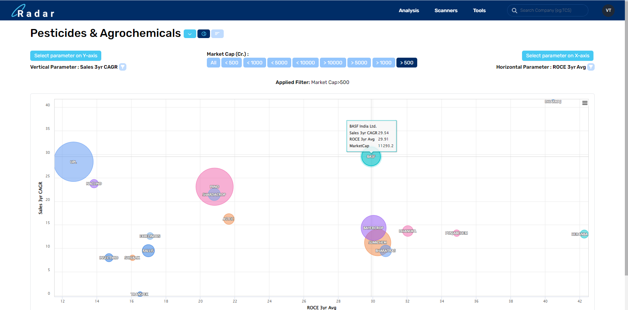Click the BHARATRAS bubble
Screen dimensions: 628x310
click(x=385, y=251)
